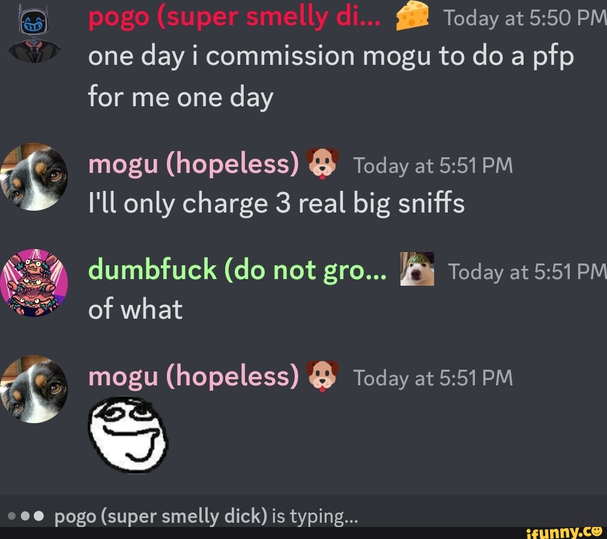The height and width of the screenshot is (539, 607).
Task: Click the watermelon-hat dog role icon
Action: coord(417,269)
